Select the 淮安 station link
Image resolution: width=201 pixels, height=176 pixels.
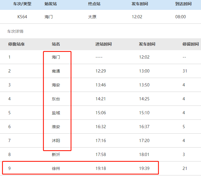[56, 127]
